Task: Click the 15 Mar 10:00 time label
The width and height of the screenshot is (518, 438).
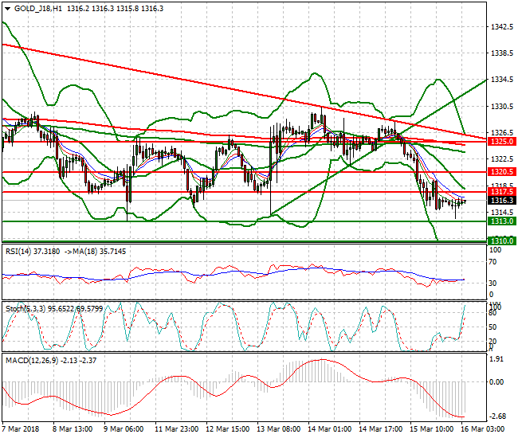Action: tap(431, 429)
